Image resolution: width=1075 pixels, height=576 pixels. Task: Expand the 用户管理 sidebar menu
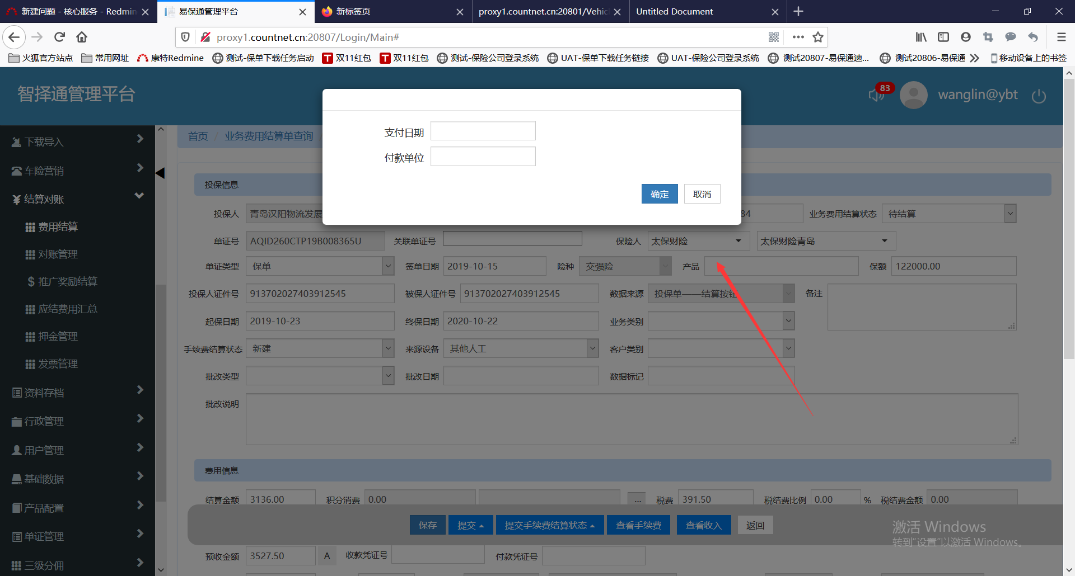77,450
